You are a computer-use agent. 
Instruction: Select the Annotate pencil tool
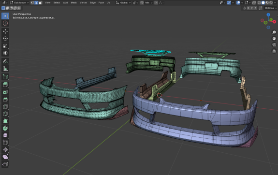[5, 61]
